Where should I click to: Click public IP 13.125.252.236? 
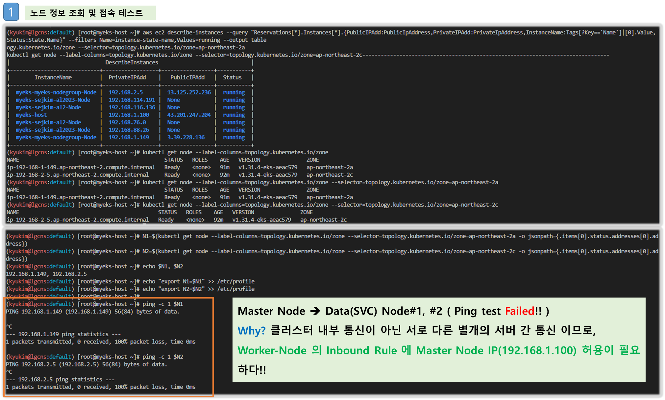click(x=189, y=93)
